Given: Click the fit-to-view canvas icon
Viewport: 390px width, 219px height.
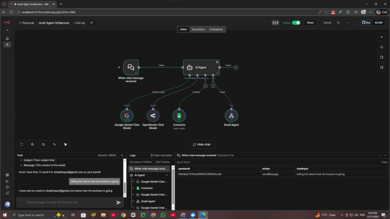Looking at the screenshot, I should [x=22, y=144].
